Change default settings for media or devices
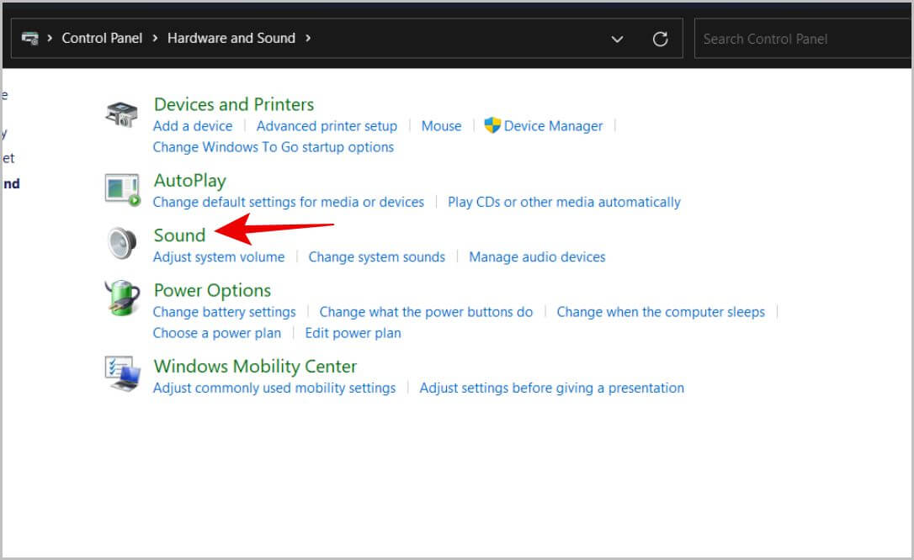 click(x=289, y=202)
